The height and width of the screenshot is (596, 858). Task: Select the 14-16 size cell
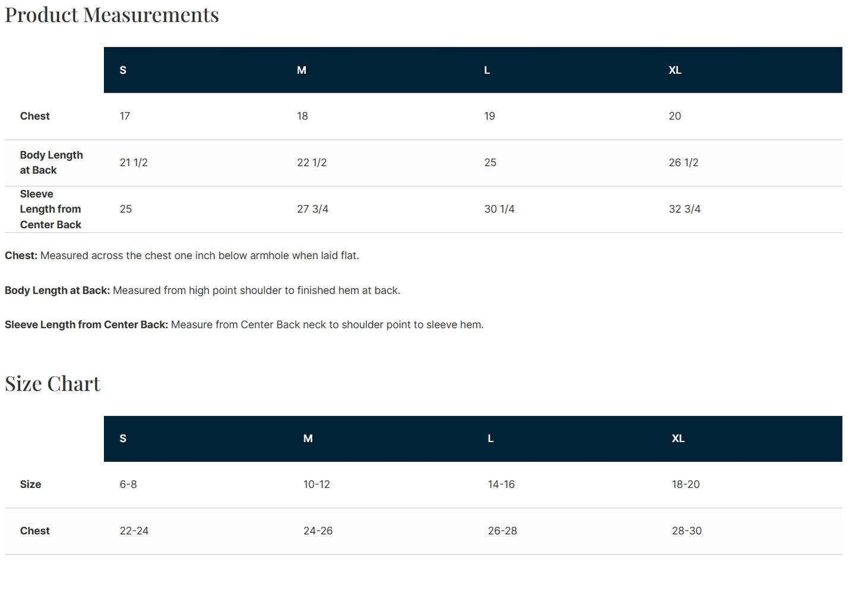tap(501, 484)
